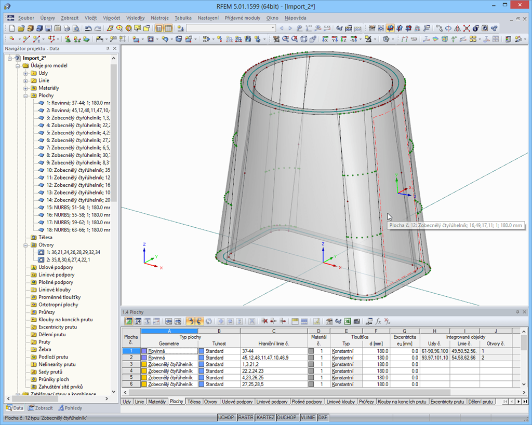532x425 pixels.
Task: Open the print preview icon
Action: pyautogui.click(x=76, y=29)
